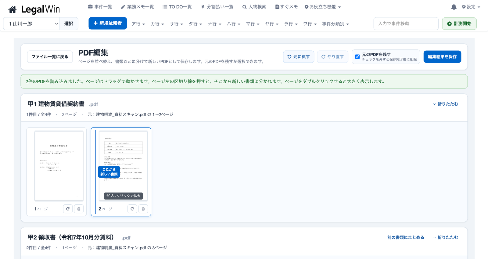Click the LegalWin logo text

[x=41, y=9]
